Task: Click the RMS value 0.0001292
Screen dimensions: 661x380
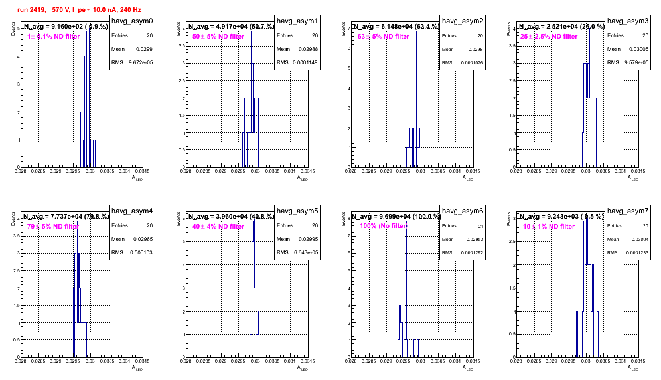Action: coord(472,252)
